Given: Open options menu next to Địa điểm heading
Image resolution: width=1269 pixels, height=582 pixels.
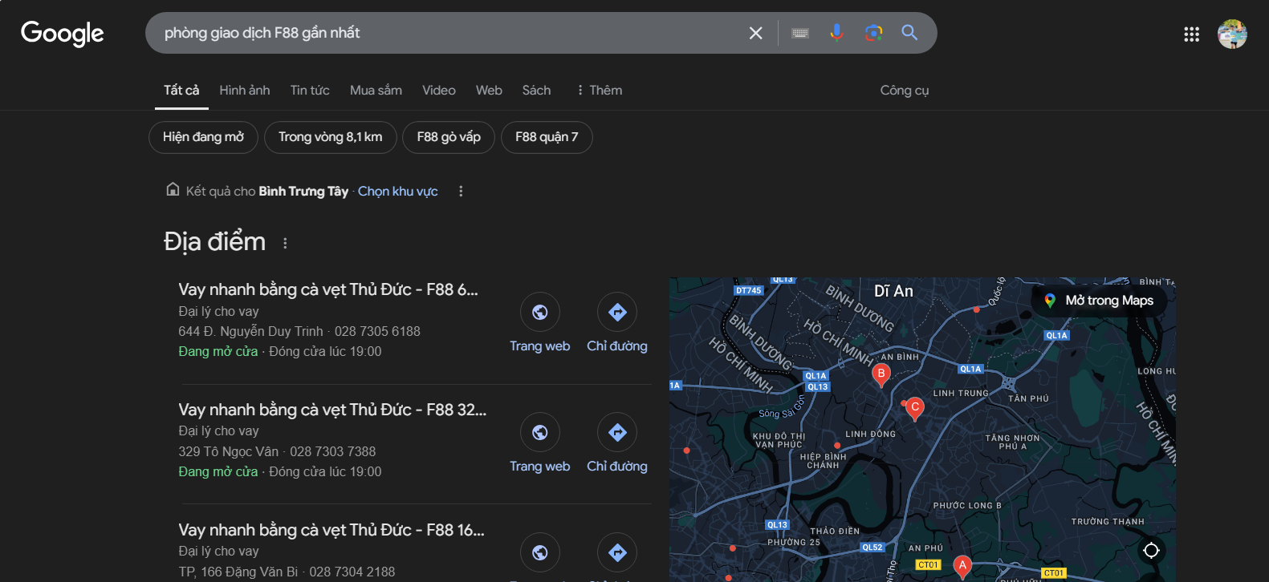Looking at the screenshot, I should [285, 243].
